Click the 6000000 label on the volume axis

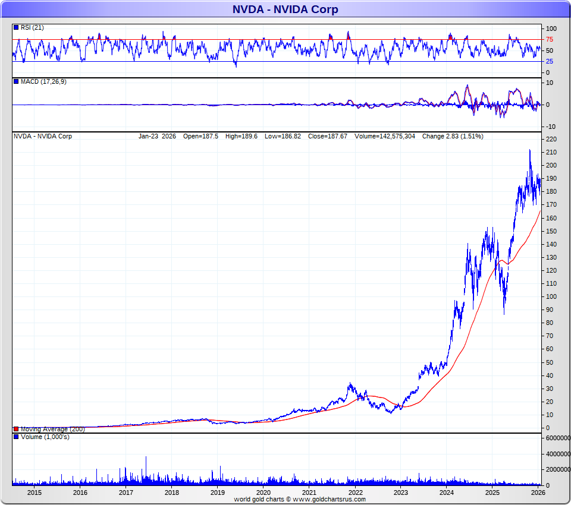click(558, 438)
